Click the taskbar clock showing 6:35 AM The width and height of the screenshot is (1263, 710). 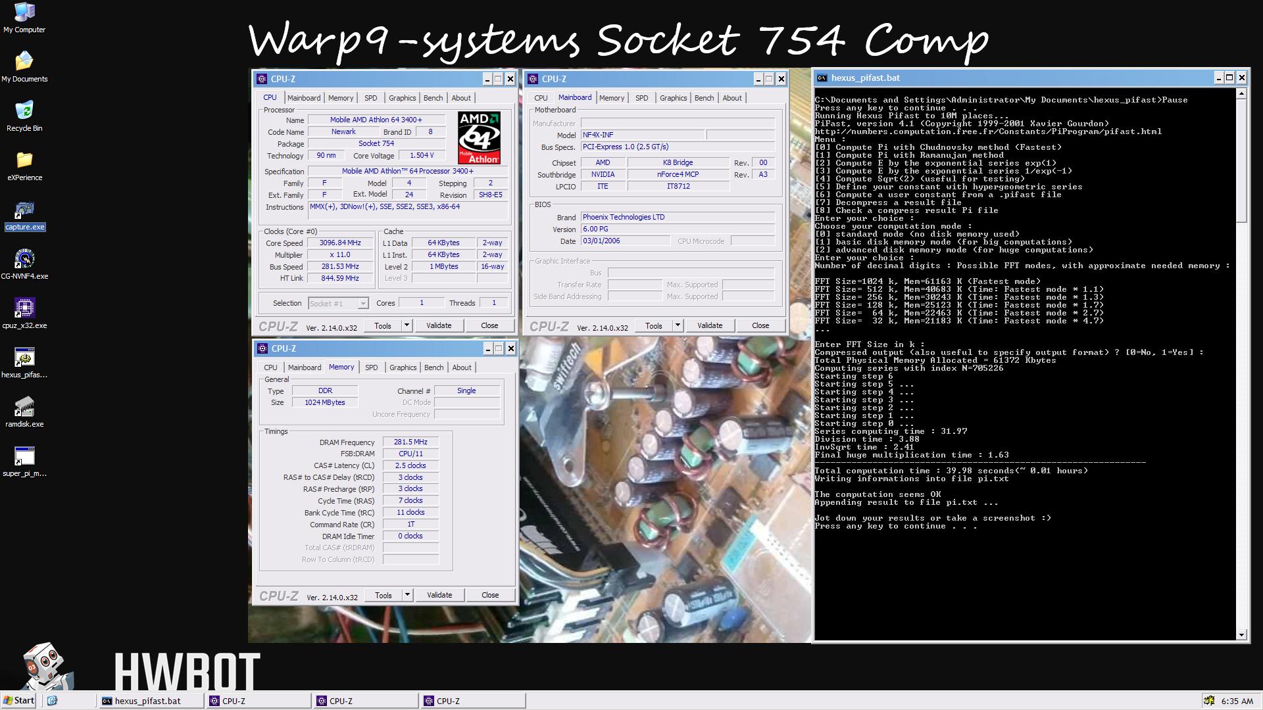1237,701
